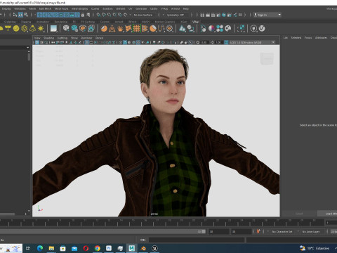337x253 pixels.
Task: Open the Edit Mesh menu
Action: (45, 8)
